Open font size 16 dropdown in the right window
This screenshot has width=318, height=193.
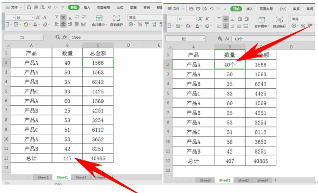pyautogui.click(x=195, y=19)
